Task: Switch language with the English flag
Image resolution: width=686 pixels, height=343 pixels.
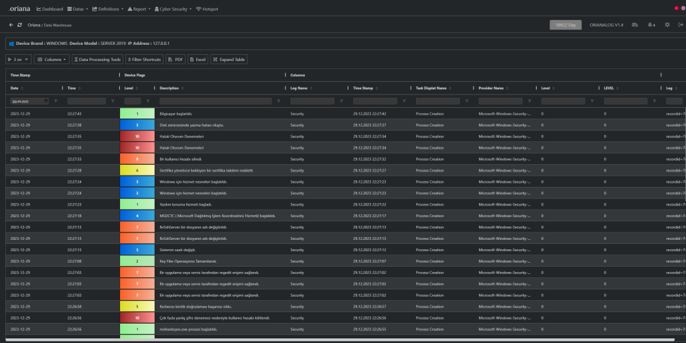Action: click(683, 9)
